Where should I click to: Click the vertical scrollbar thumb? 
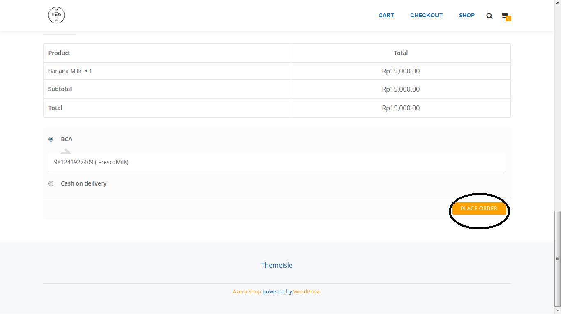[557, 259]
